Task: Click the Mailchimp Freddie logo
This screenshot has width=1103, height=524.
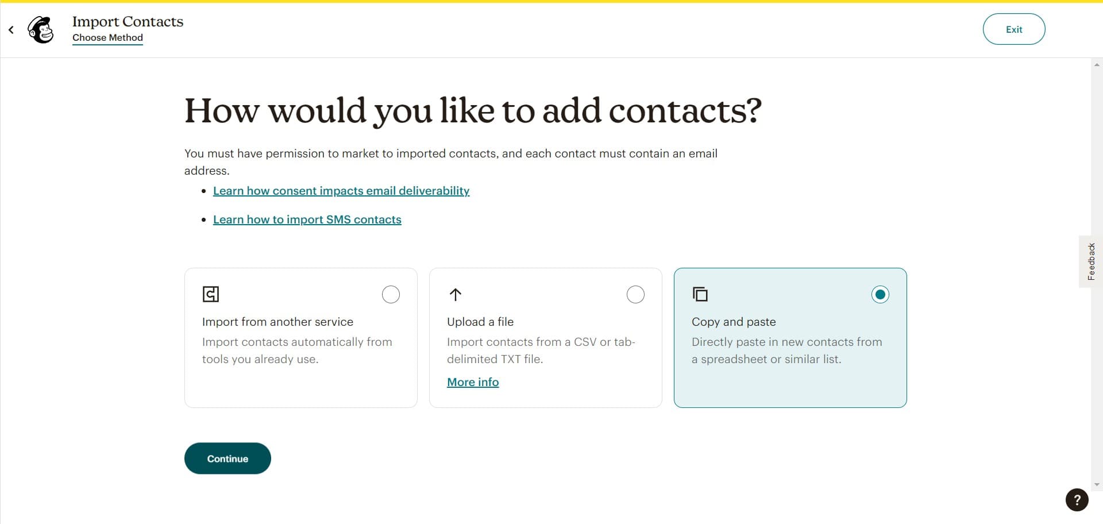Action: [40, 29]
